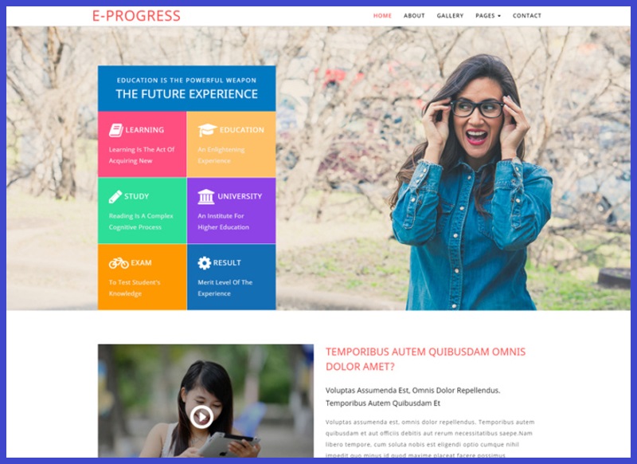Open the Pages dropdown menu
Screen dimensions: 637x464
(x=488, y=16)
